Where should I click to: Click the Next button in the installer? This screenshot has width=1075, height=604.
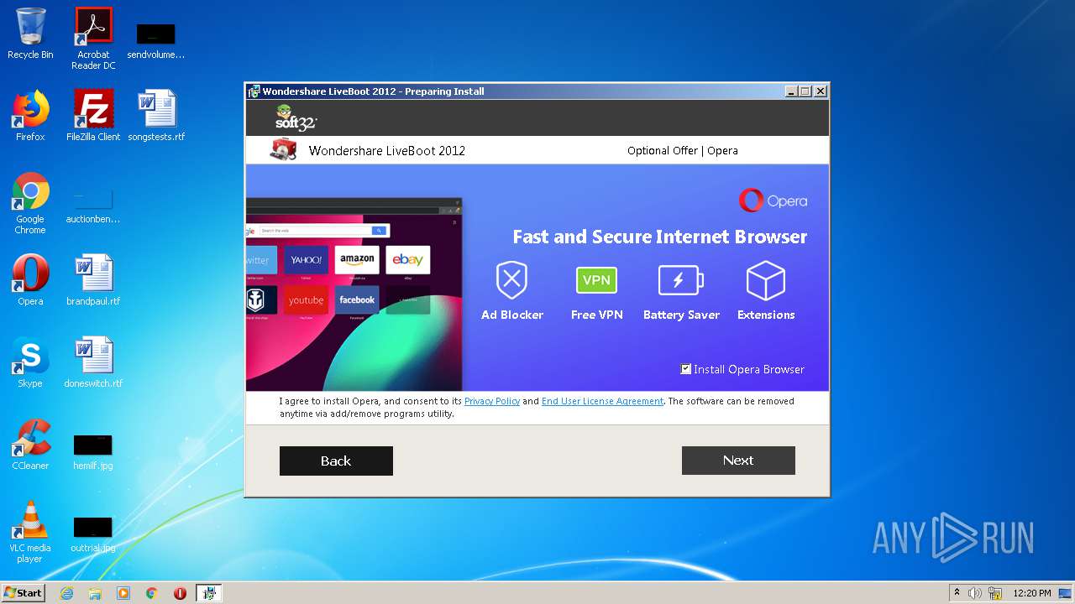(x=738, y=460)
